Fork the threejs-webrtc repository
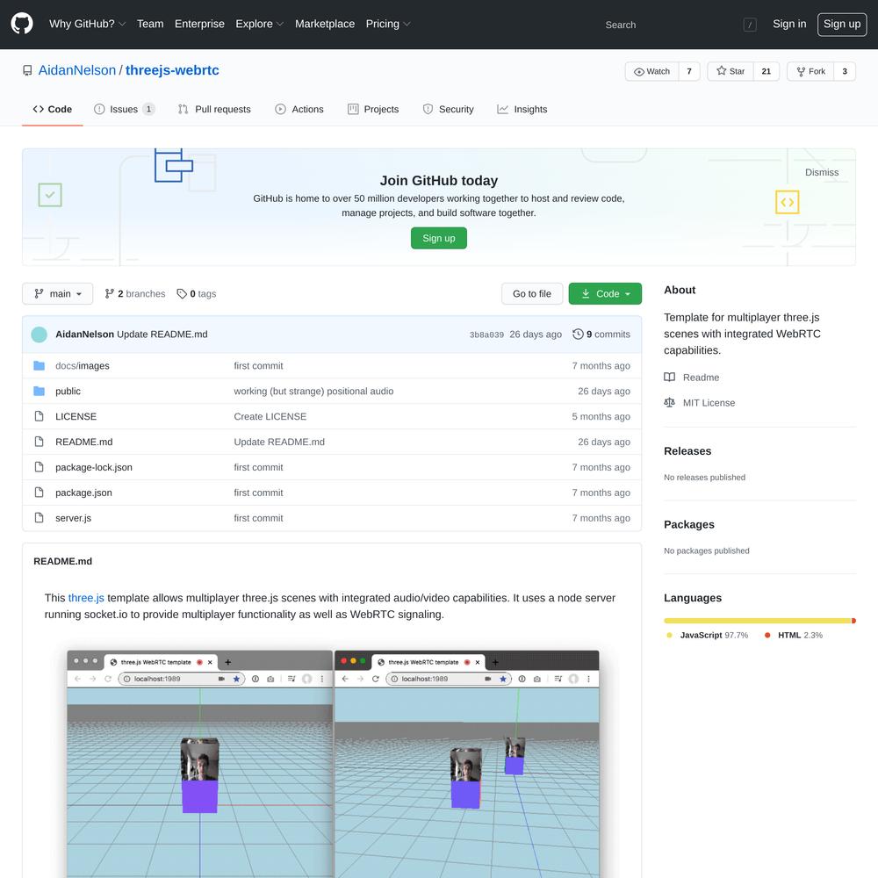 [x=810, y=71]
